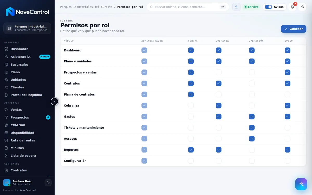Check Ventas permission for Configuración
312x195 pixels.
[191, 161]
